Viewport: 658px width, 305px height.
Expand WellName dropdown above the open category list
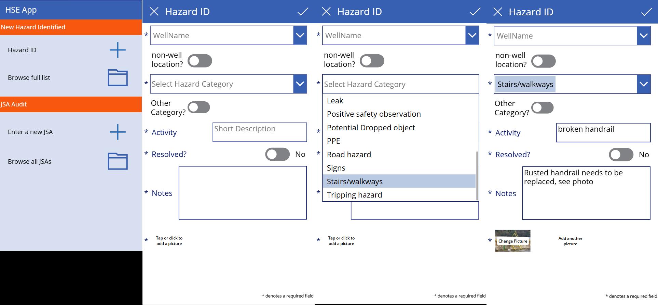point(472,35)
